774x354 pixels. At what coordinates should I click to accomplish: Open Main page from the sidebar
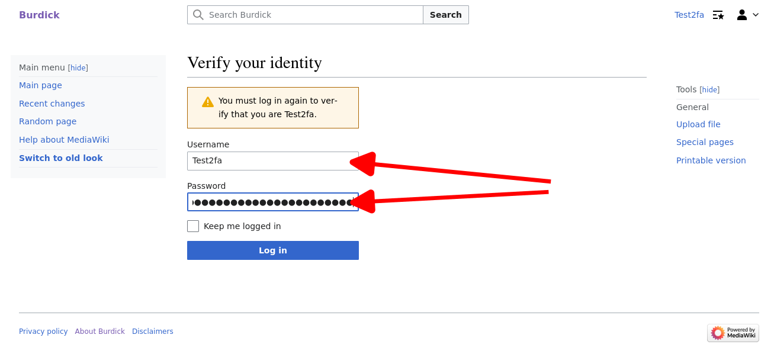point(40,85)
